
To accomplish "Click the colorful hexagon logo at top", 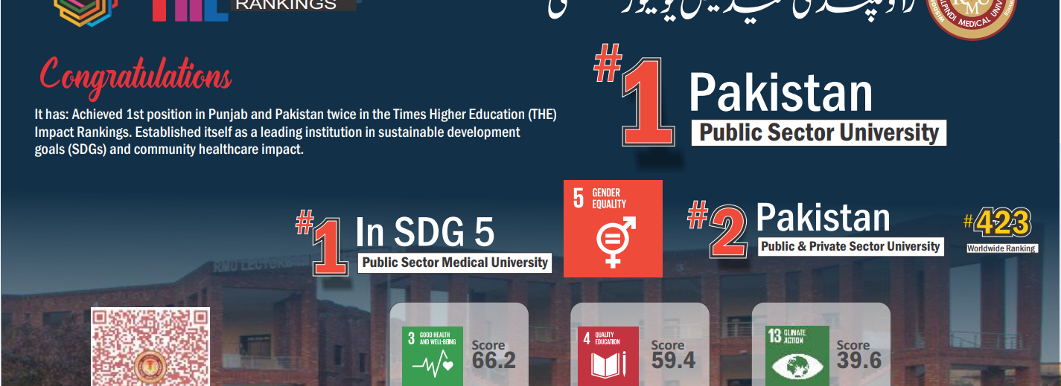I will click(87, 12).
